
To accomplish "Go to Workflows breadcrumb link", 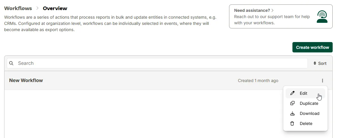I will click(x=18, y=8).
